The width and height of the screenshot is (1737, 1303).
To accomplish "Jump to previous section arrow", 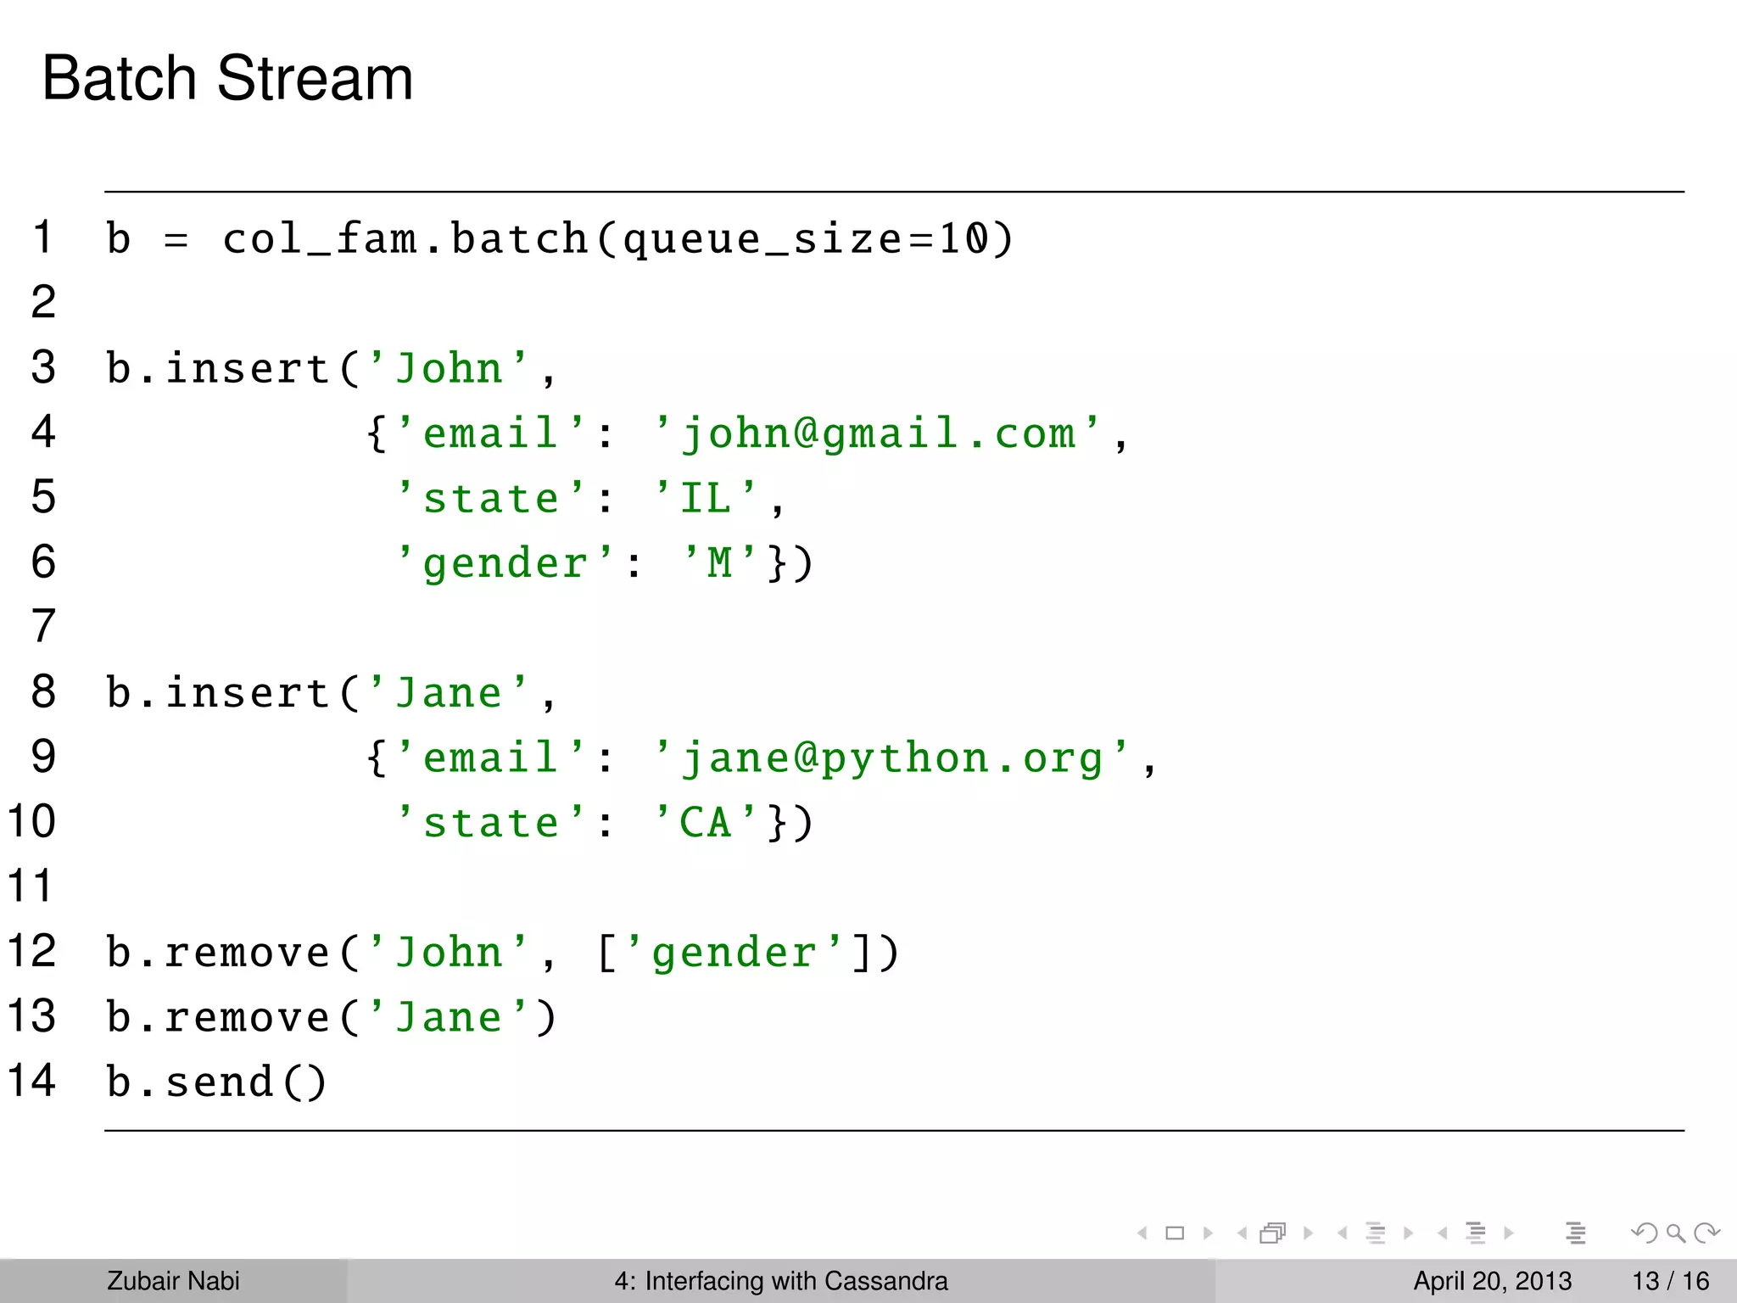I will point(1442,1233).
